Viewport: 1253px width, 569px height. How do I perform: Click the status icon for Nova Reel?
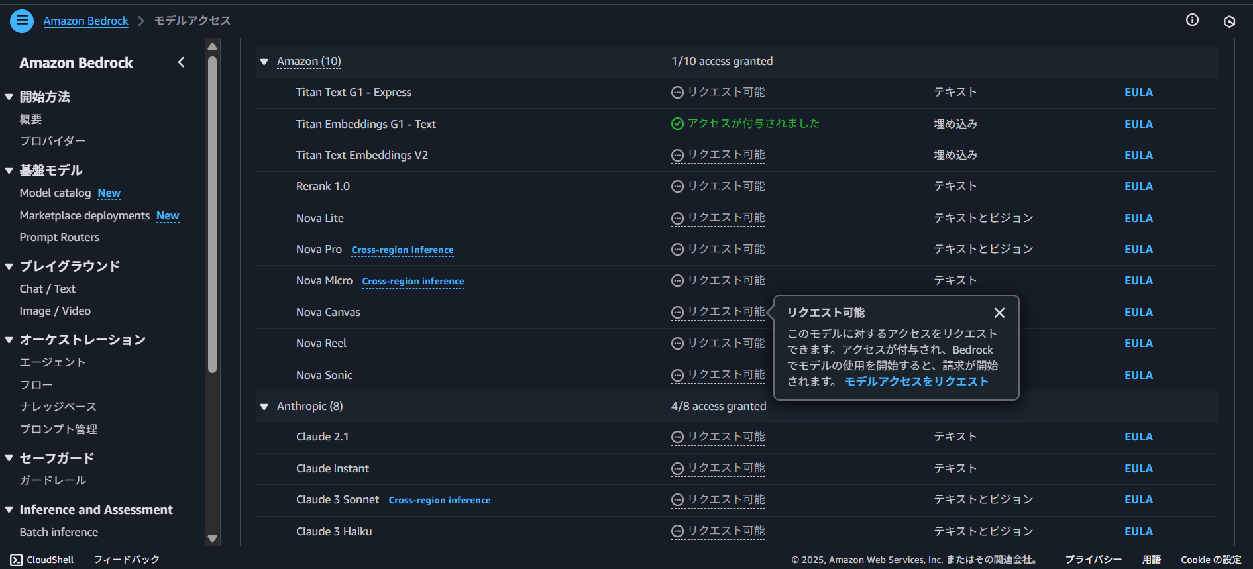tap(677, 344)
